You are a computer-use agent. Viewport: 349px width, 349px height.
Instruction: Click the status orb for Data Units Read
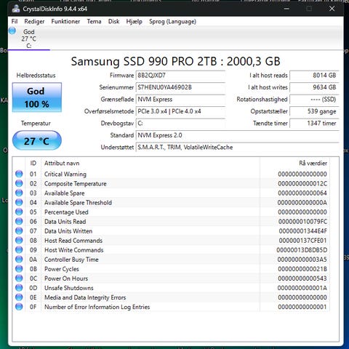pos(19,221)
